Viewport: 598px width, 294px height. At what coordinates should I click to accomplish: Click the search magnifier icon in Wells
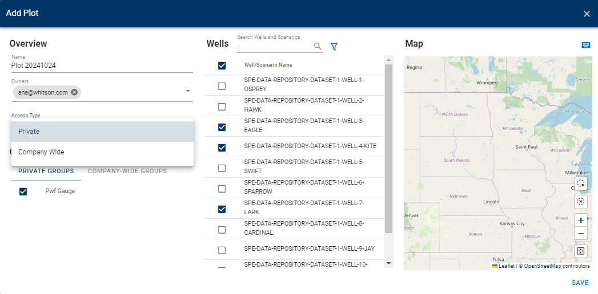point(318,46)
